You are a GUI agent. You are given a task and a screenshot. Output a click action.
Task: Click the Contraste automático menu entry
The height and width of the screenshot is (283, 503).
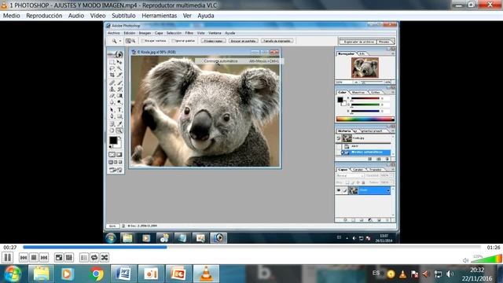click(239, 61)
